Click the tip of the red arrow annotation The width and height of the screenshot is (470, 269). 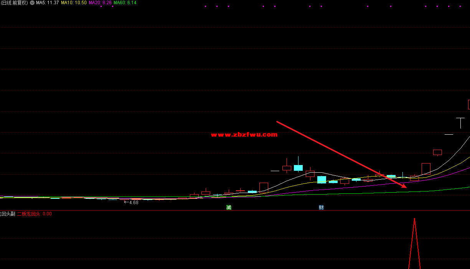(406, 187)
